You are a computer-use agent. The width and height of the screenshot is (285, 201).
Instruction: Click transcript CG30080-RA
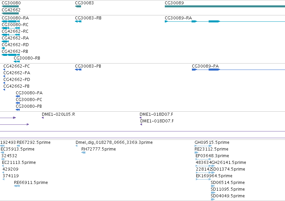[x=15, y=18]
